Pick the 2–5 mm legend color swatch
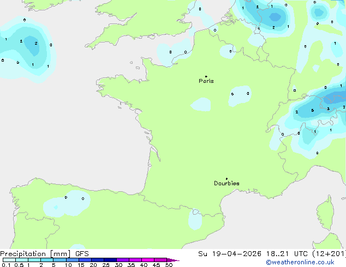This screenshot has height=267, width=346. (x=47, y=260)
